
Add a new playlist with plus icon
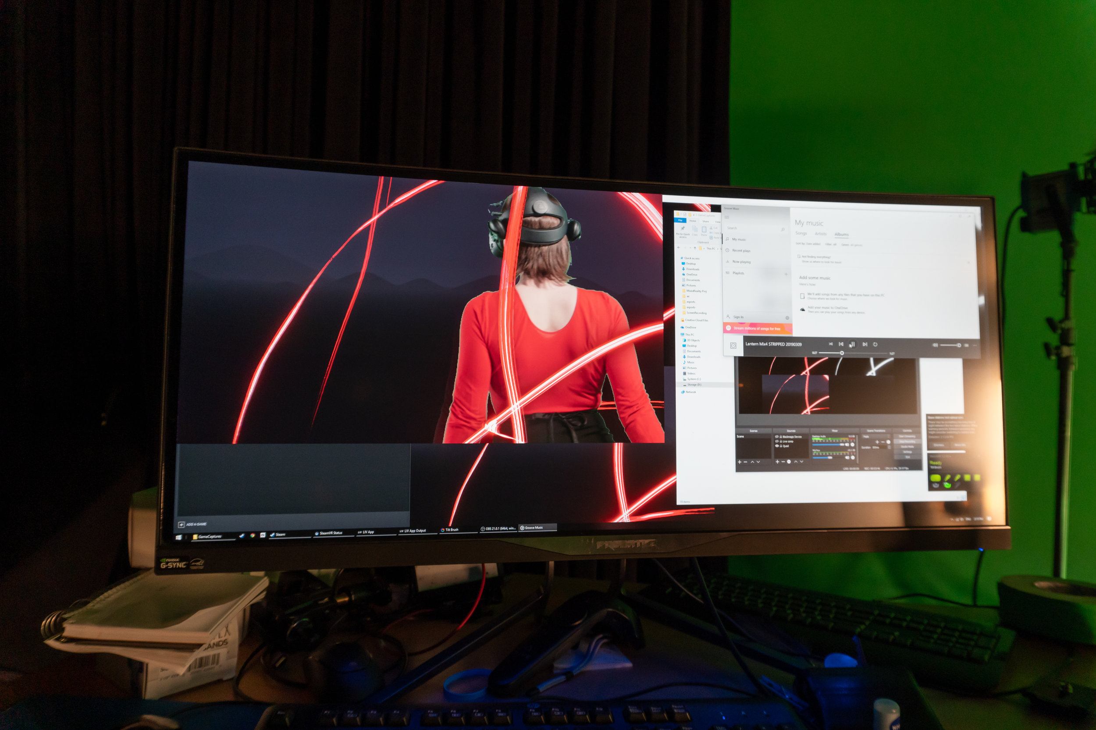786,274
